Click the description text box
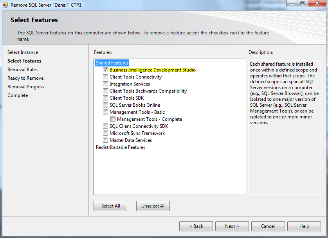The image size is (328, 238). 285,127
